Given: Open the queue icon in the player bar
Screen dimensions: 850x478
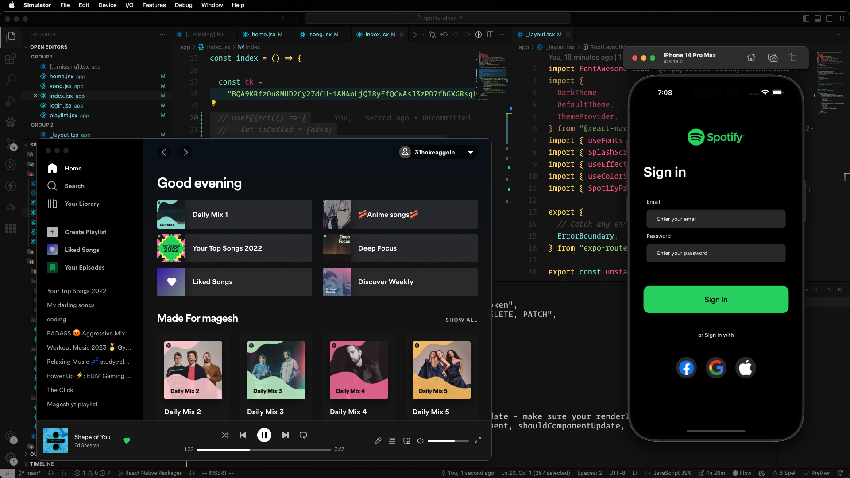Looking at the screenshot, I should 392,440.
